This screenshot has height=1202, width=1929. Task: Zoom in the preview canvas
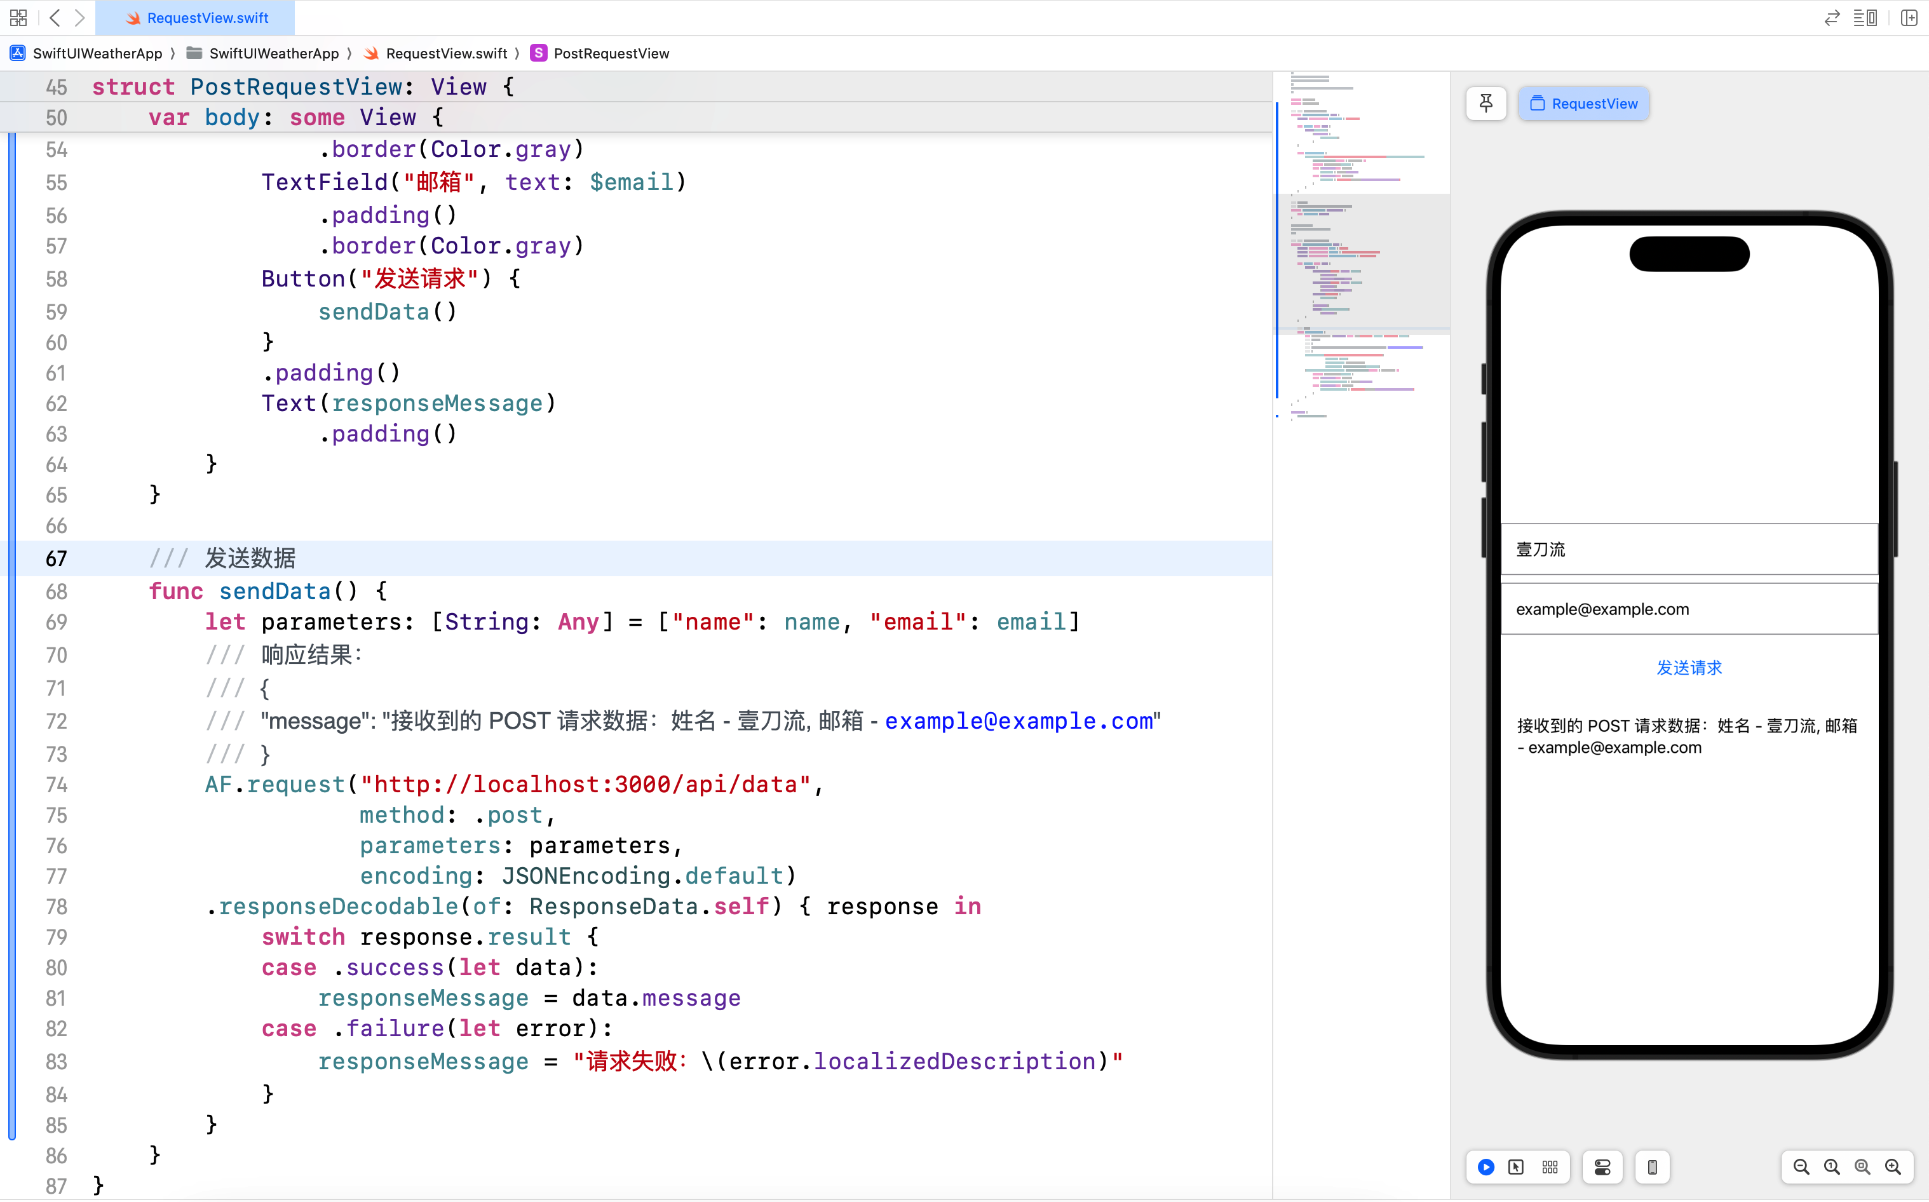(1893, 1167)
